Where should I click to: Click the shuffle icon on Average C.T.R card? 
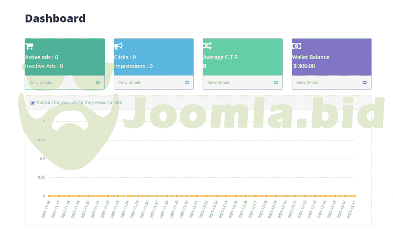click(x=207, y=46)
